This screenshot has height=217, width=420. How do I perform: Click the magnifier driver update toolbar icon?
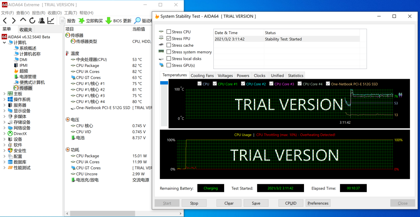tap(138, 21)
